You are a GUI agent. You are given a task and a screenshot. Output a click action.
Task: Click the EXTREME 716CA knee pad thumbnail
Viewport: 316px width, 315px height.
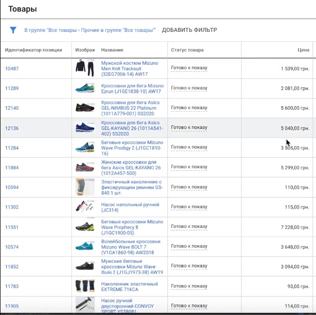85,286
